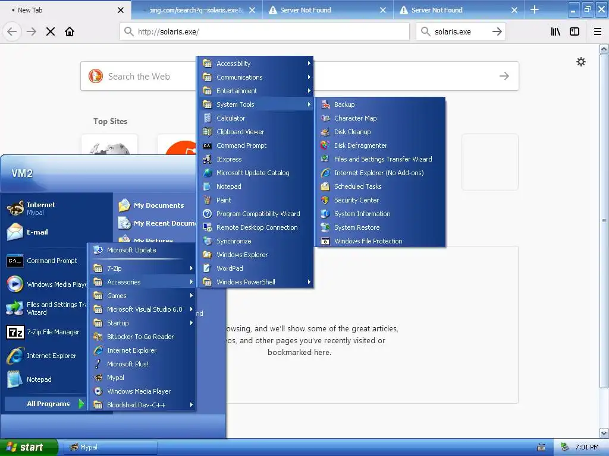Screen dimensions: 609x456
Task: Open Backup from System Tools
Action: point(379,104)
